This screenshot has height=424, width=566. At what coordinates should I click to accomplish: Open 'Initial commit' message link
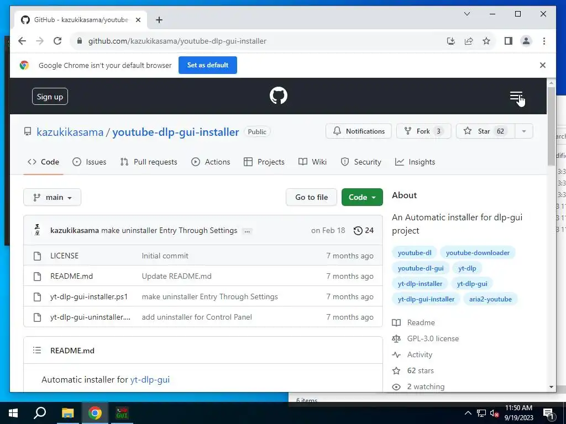tap(165, 256)
